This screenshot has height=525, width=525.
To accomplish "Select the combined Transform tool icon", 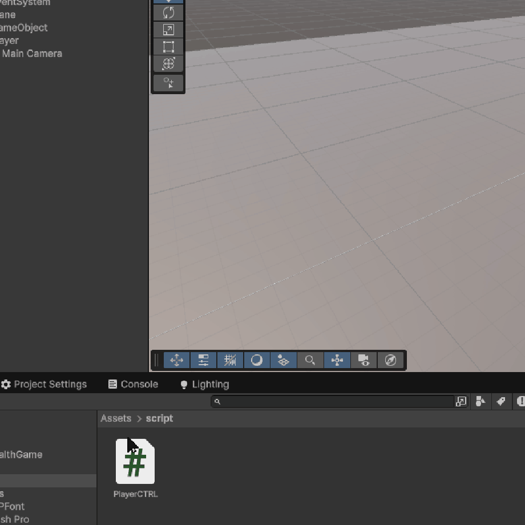I will click(168, 63).
